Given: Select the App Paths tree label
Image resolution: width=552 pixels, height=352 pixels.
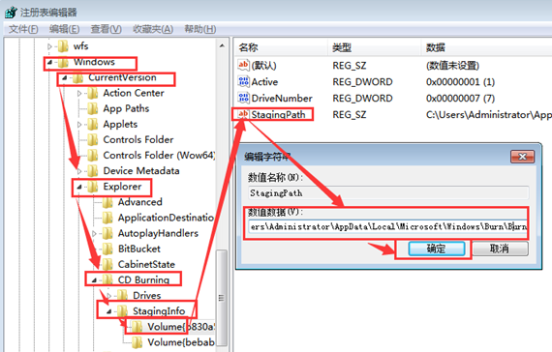Looking at the screenshot, I should click(x=126, y=108).
